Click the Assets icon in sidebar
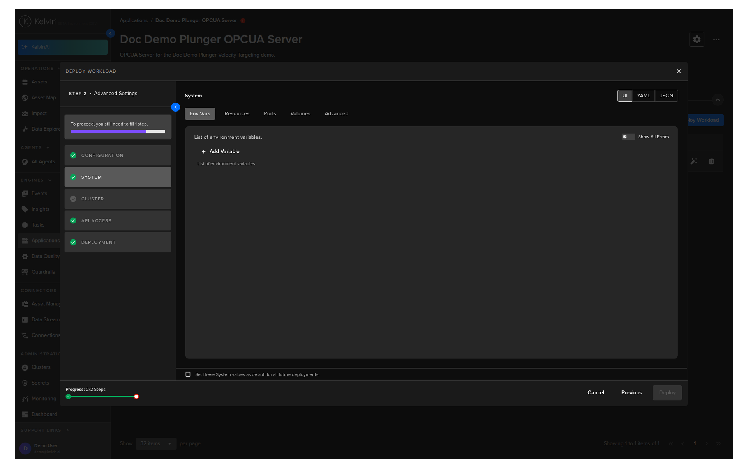Screen dimensions: 748x468 (x=25, y=82)
